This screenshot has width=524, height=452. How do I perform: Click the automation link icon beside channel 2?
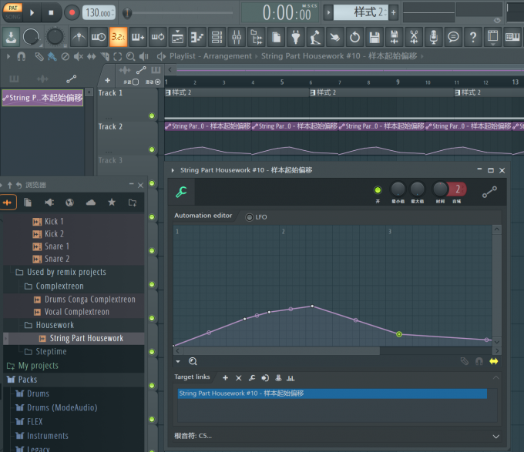pos(489,192)
